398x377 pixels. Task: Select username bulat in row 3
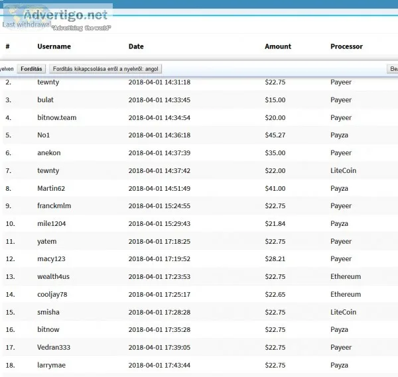45,99
